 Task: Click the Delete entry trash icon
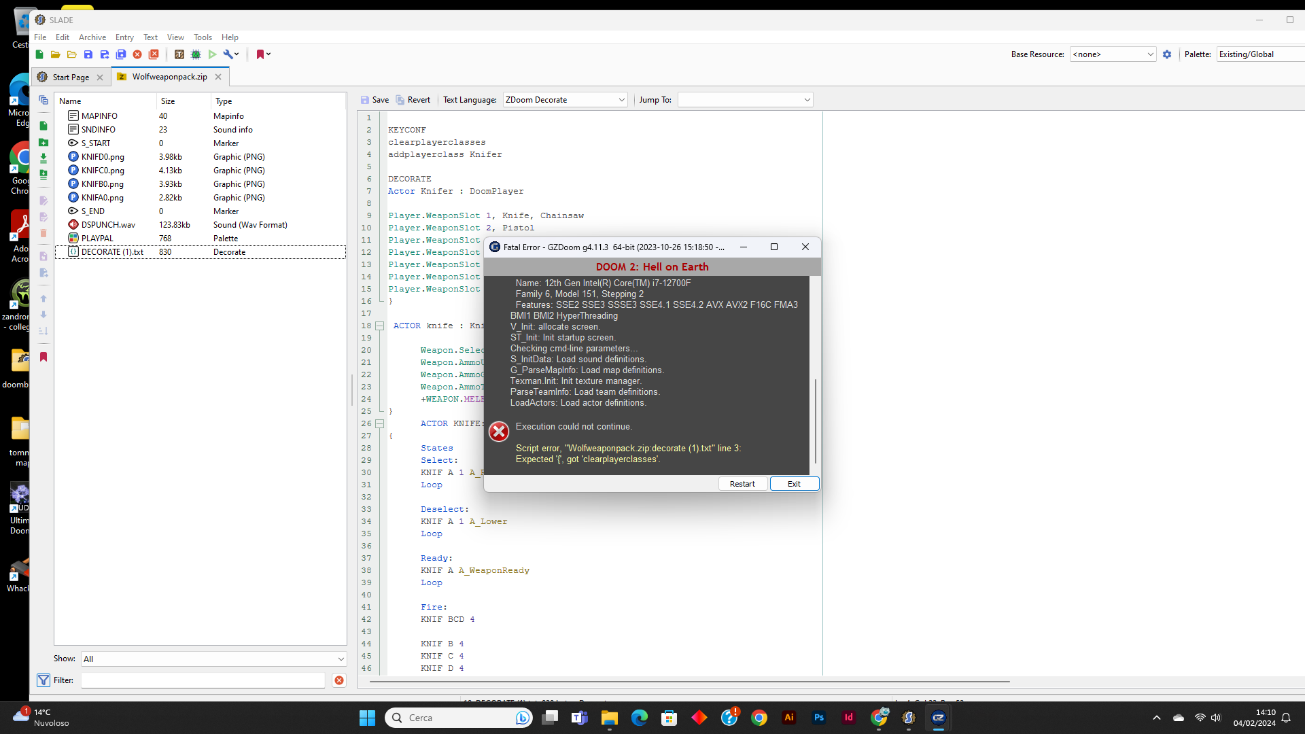43,233
